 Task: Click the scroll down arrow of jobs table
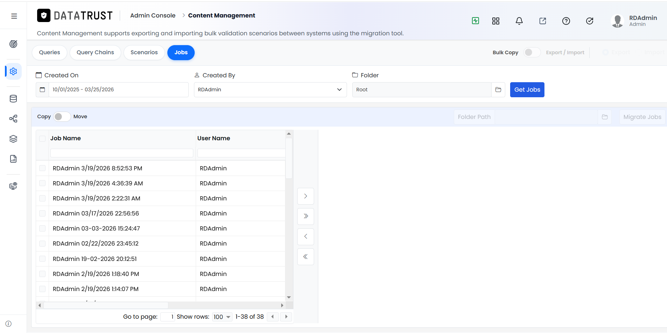pos(289,297)
